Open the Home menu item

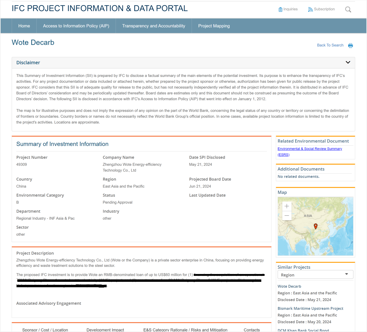[x=24, y=26]
